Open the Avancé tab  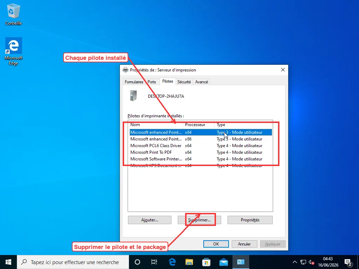(202, 82)
